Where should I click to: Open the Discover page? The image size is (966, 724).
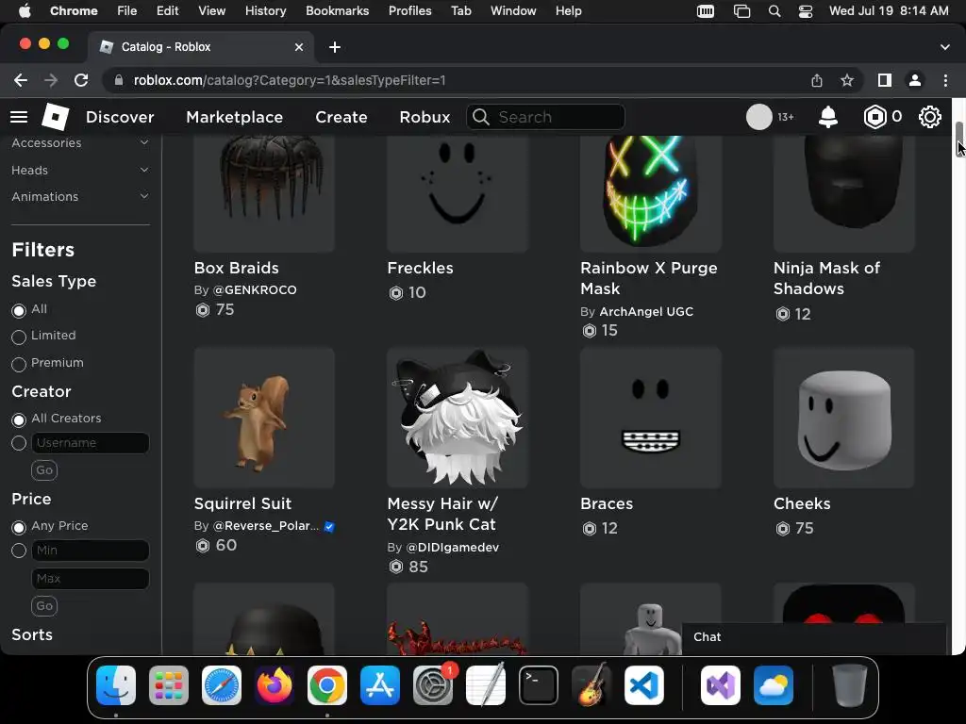click(120, 117)
